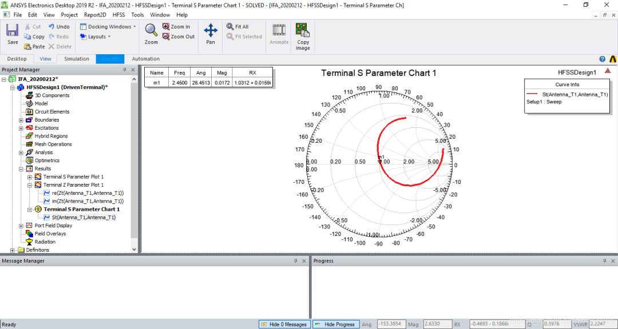The image size is (618, 329).
Task: Open the File menu
Action: pos(17,14)
